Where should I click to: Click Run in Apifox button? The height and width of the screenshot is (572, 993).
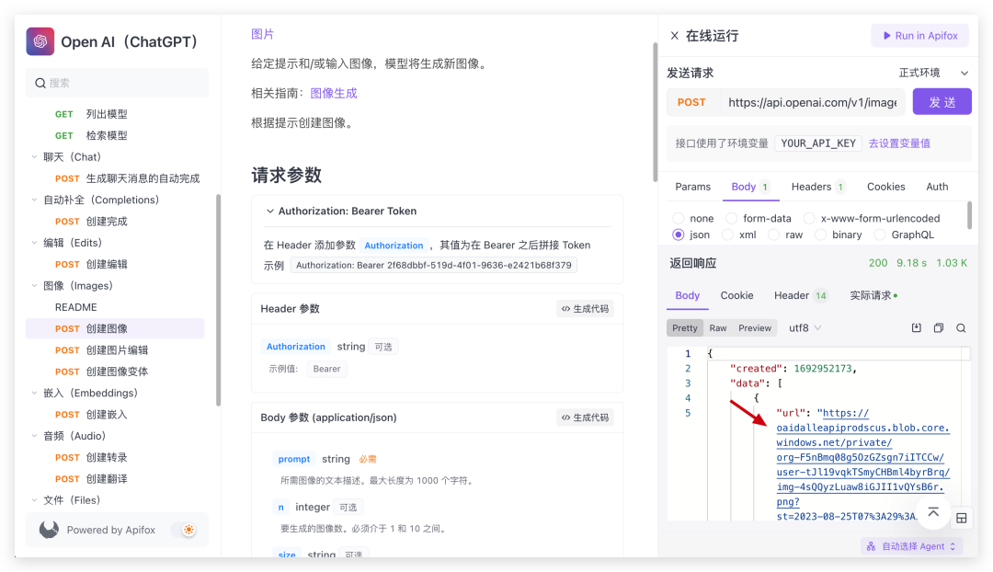tap(919, 35)
